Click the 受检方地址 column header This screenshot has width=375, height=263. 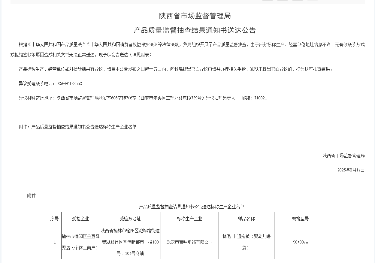(130, 219)
